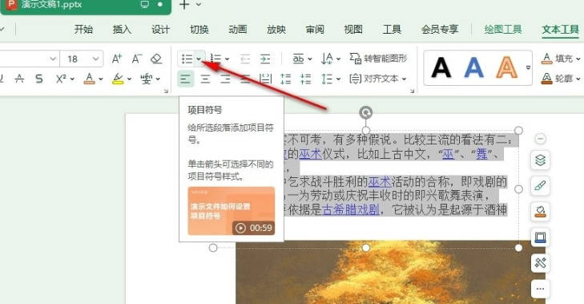The width and height of the screenshot is (584, 304).
Task: Apply distributed alignment
Action: point(265,79)
